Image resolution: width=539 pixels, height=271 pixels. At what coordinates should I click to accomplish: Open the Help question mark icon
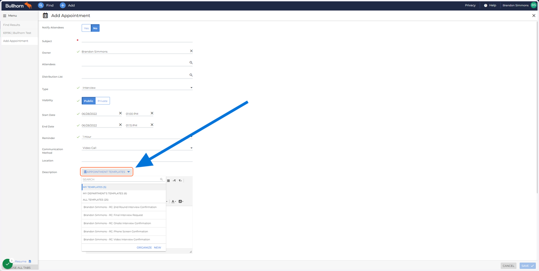(486, 5)
